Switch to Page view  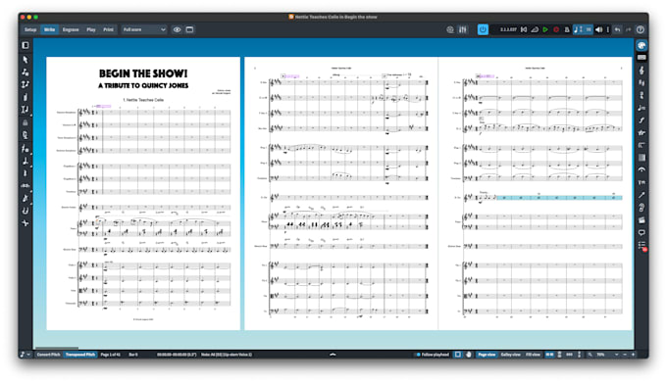click(487, 355)
